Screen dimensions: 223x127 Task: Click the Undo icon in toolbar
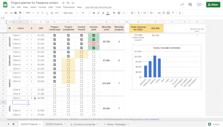point(6,13)
